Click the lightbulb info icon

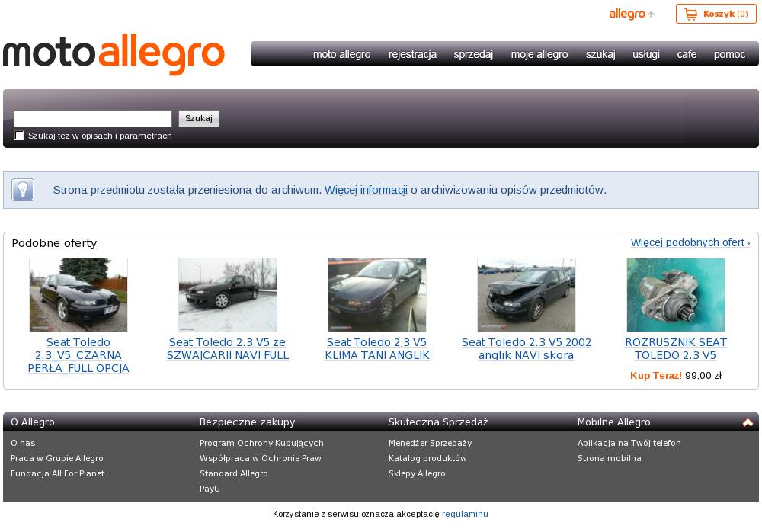click(x=23, y=190)
